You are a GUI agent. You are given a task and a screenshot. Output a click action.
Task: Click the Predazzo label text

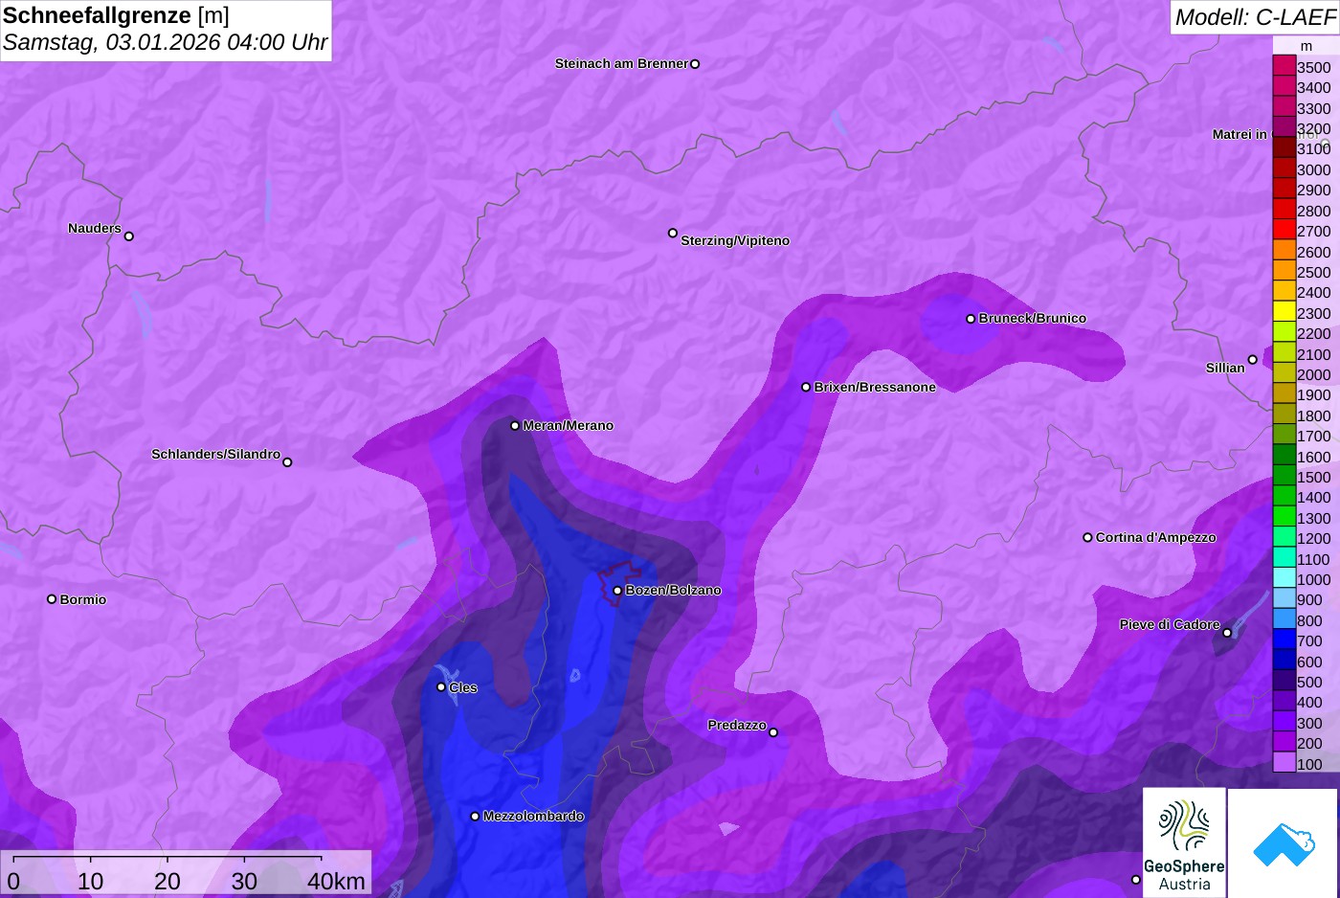point(737,725)
